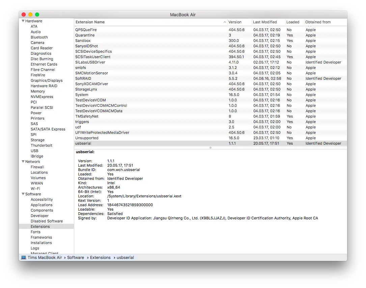
Task: Open NVMExpress section
Action: 42,97
